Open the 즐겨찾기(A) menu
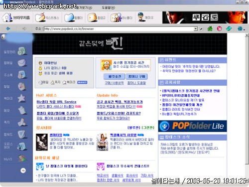 pyautogui.click(x=85, y=7)
